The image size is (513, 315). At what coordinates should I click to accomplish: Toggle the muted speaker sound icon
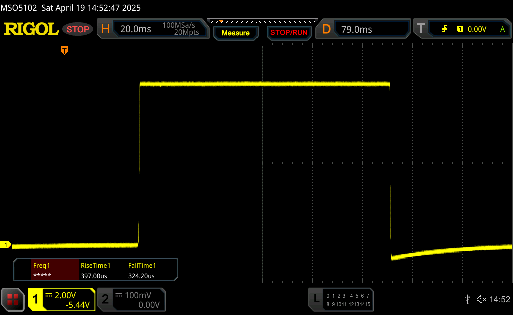[481, 299]
